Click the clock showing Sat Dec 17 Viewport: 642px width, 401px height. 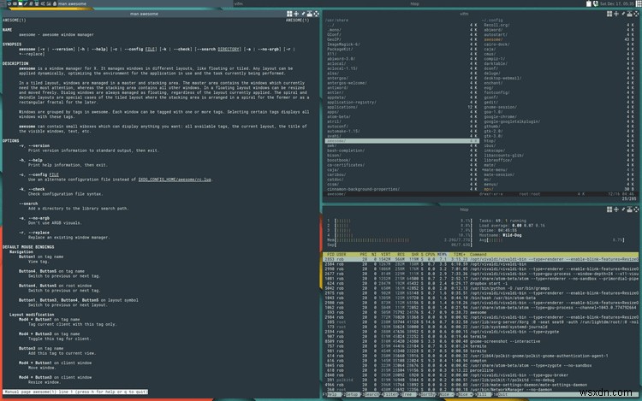617,3
